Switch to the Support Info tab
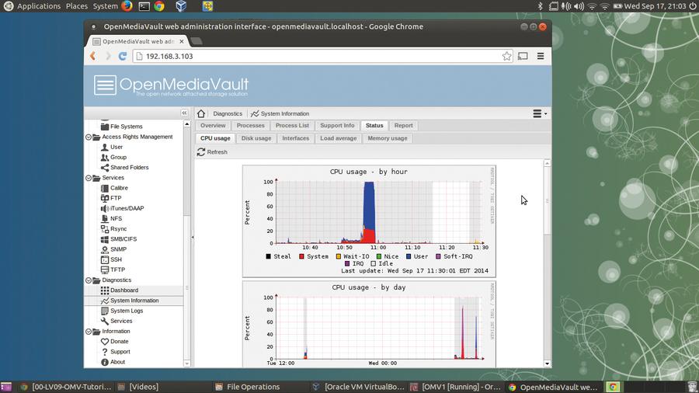The height and width of the screenshot is (393, 699). pos(337,126)
